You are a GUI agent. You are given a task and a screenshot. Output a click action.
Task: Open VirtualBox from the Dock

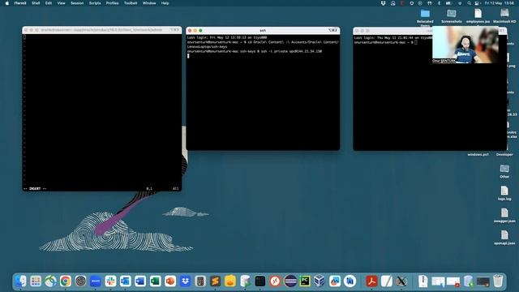pos(320,281)
